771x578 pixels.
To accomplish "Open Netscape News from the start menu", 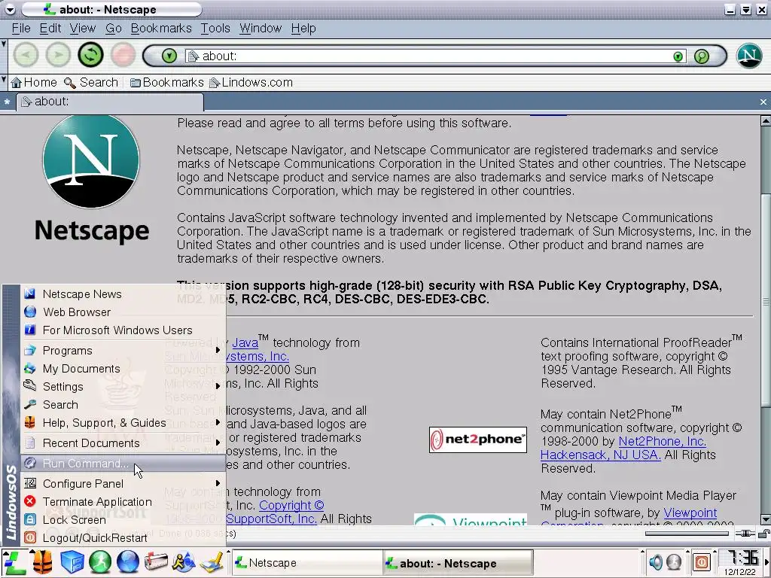I will point(123,294).
